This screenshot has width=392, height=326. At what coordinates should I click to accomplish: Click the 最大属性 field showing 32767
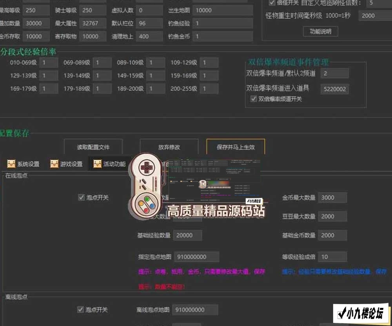[x=93, y=23]
